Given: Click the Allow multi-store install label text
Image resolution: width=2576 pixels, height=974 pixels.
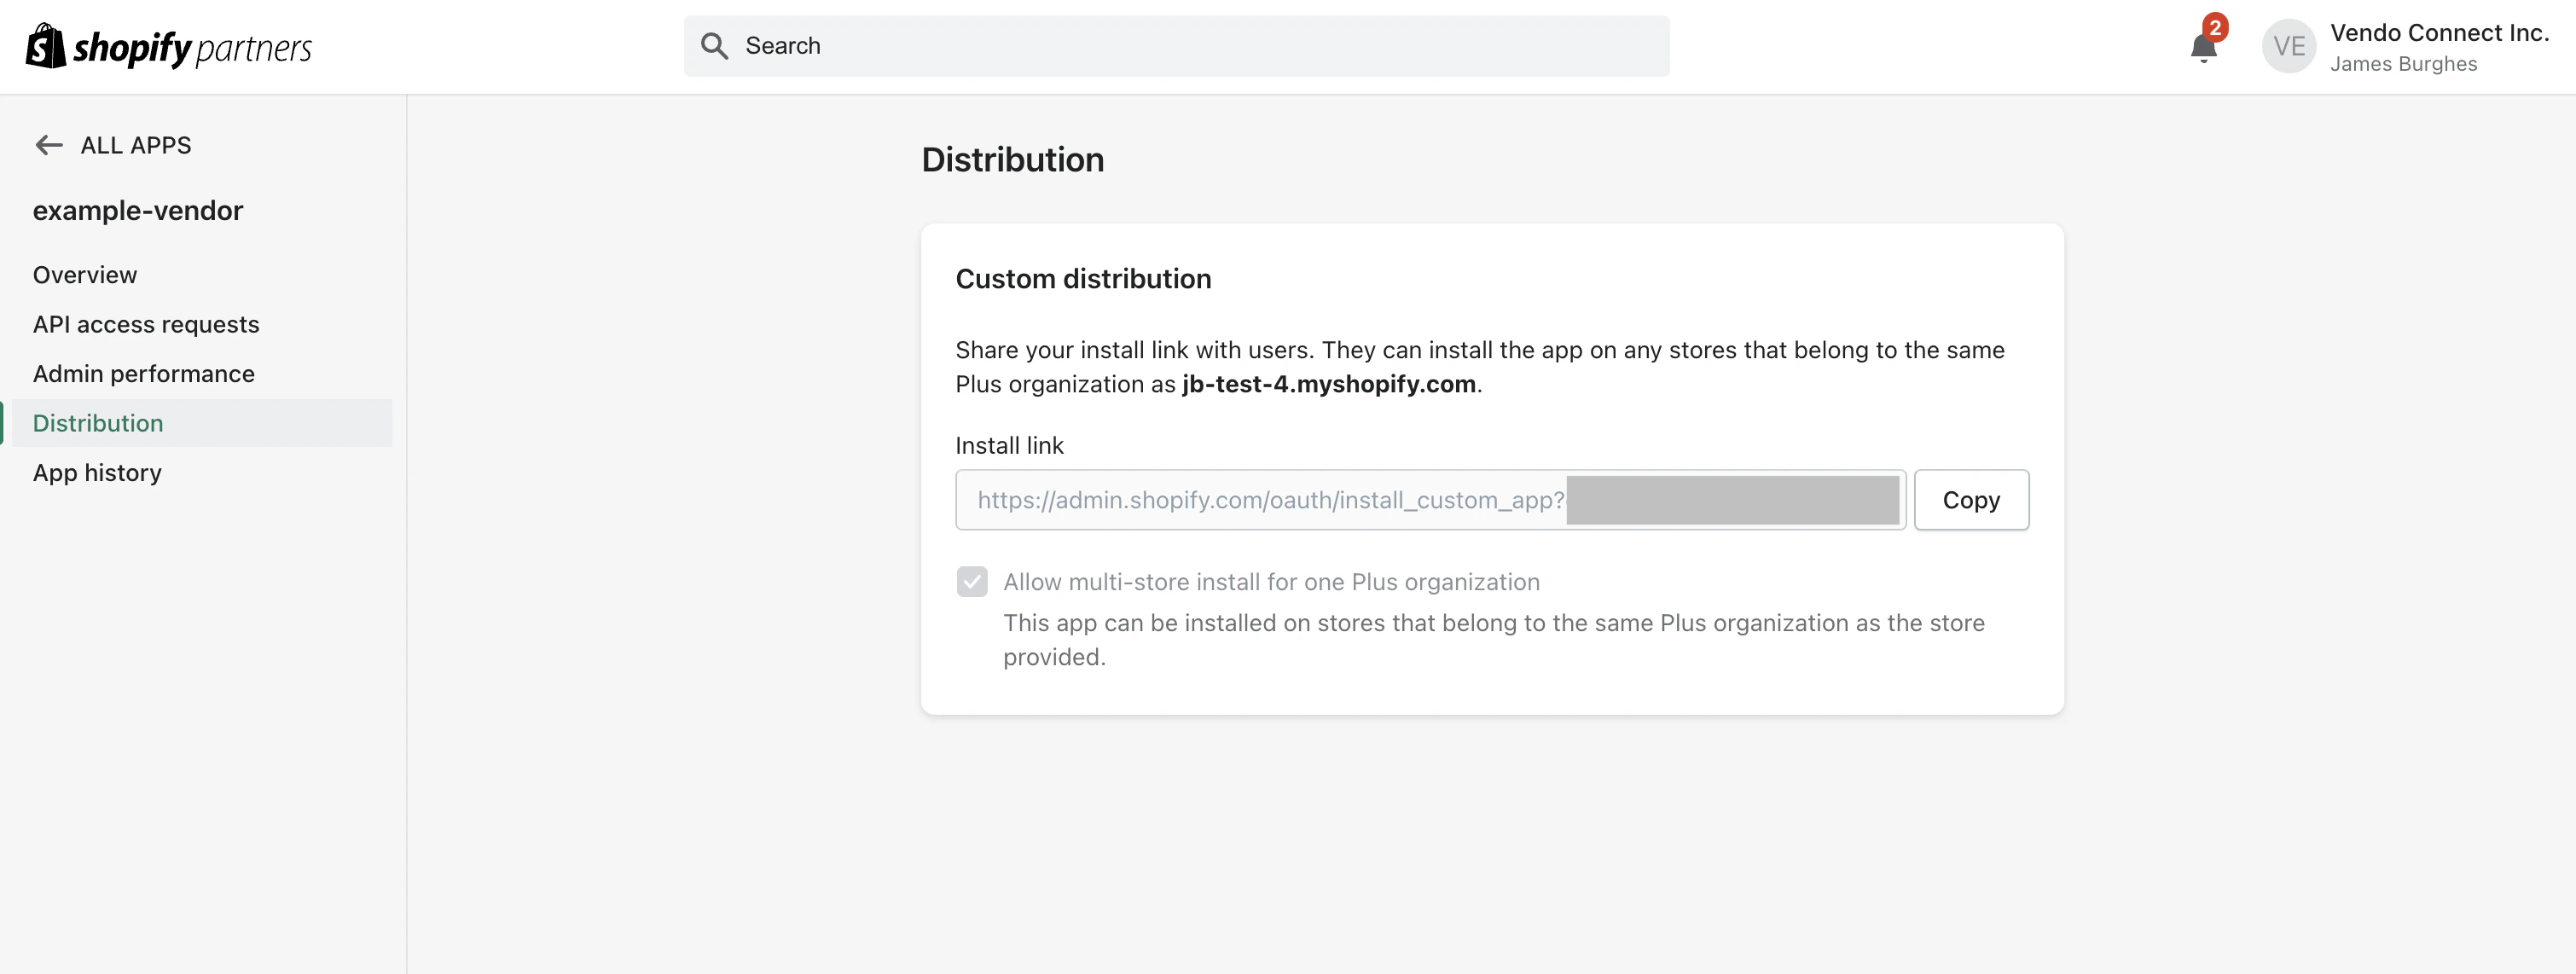Looking at the screenshot, I should click(1271, 582).
